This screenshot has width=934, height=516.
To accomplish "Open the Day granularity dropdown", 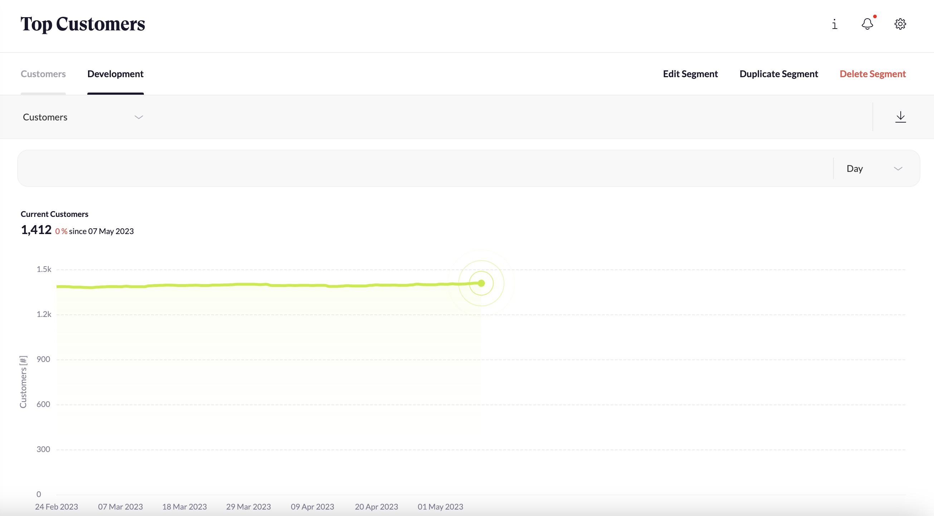I will pyautogui.click(x=875, y=168).
